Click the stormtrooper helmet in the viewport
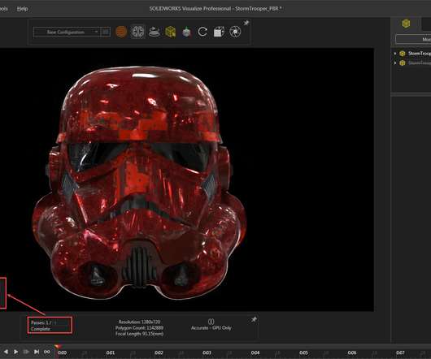This screenshot has width=431, height=359. 139,183
